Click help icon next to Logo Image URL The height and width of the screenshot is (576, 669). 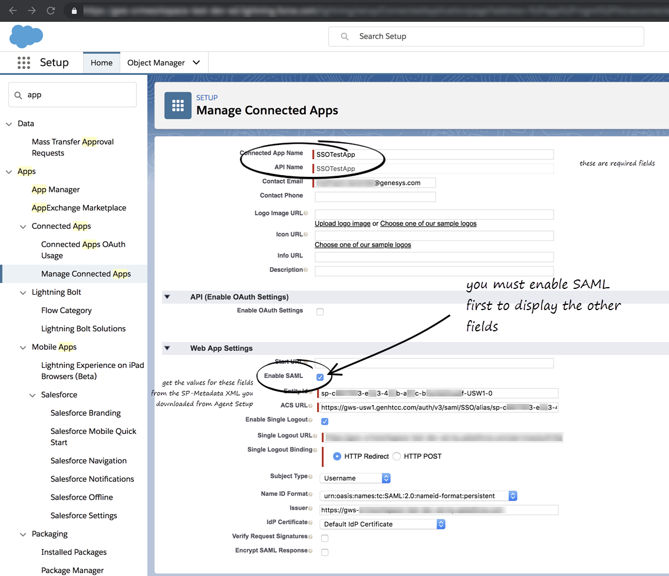tap(305, 213)
